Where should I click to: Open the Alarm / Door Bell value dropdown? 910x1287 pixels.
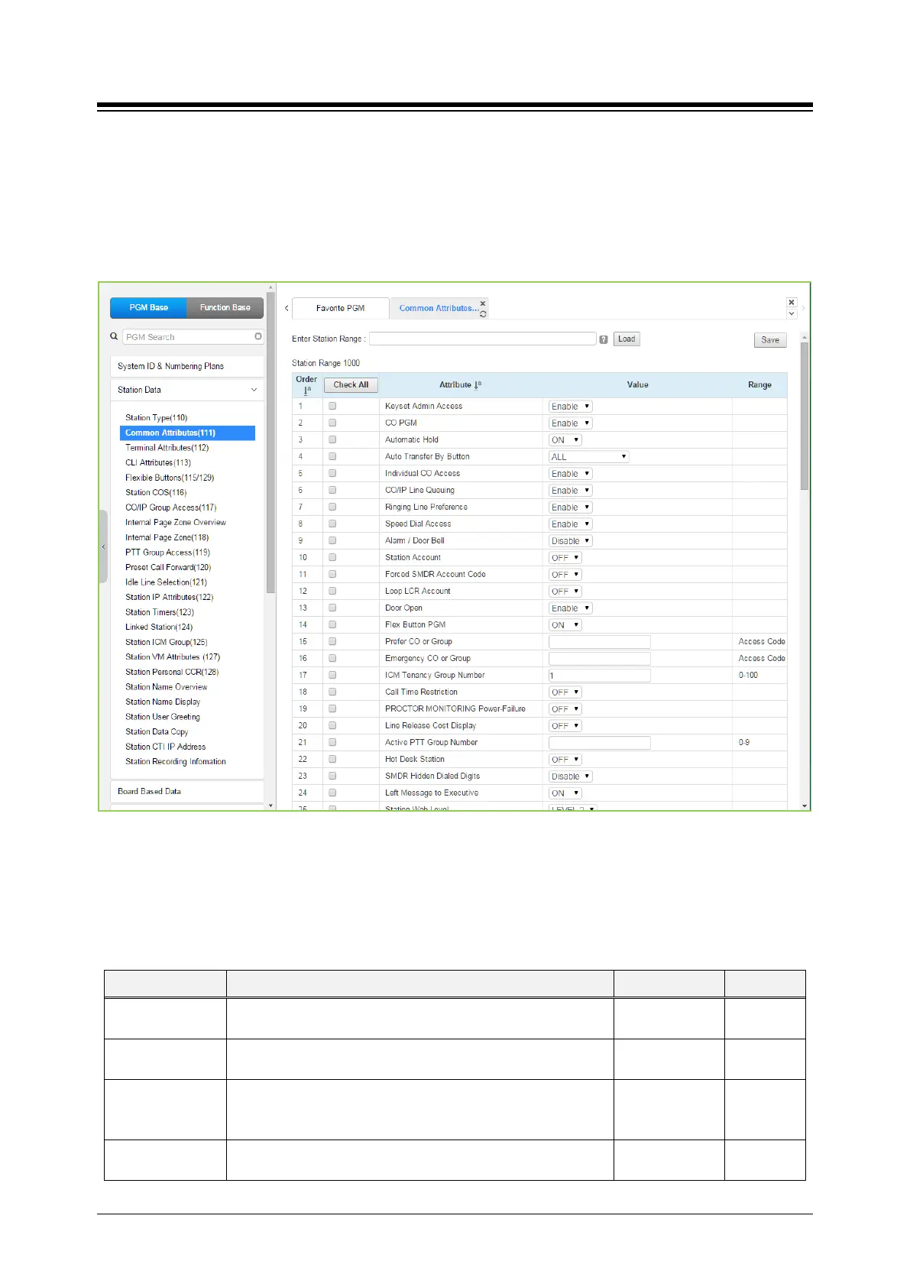(x=570, y=541)
